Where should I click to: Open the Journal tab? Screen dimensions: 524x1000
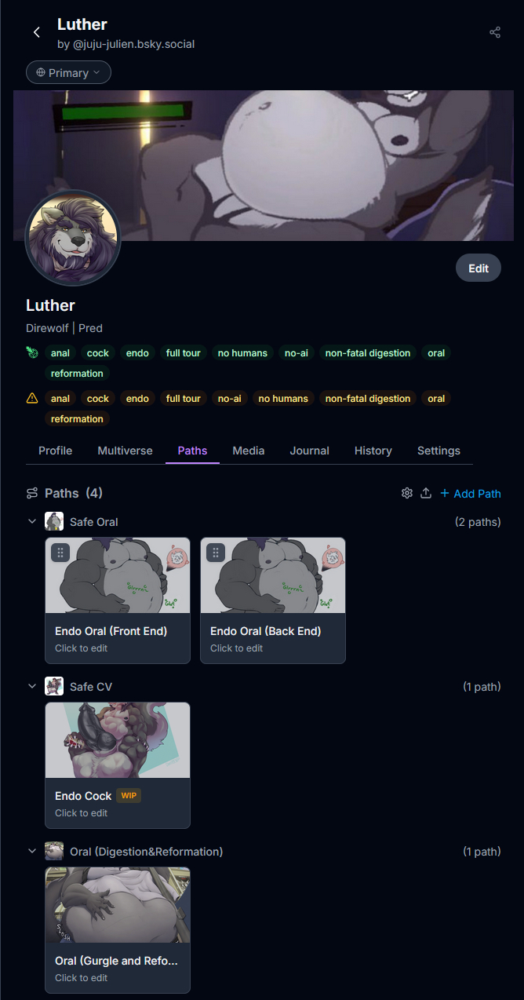tap(309, 451)
